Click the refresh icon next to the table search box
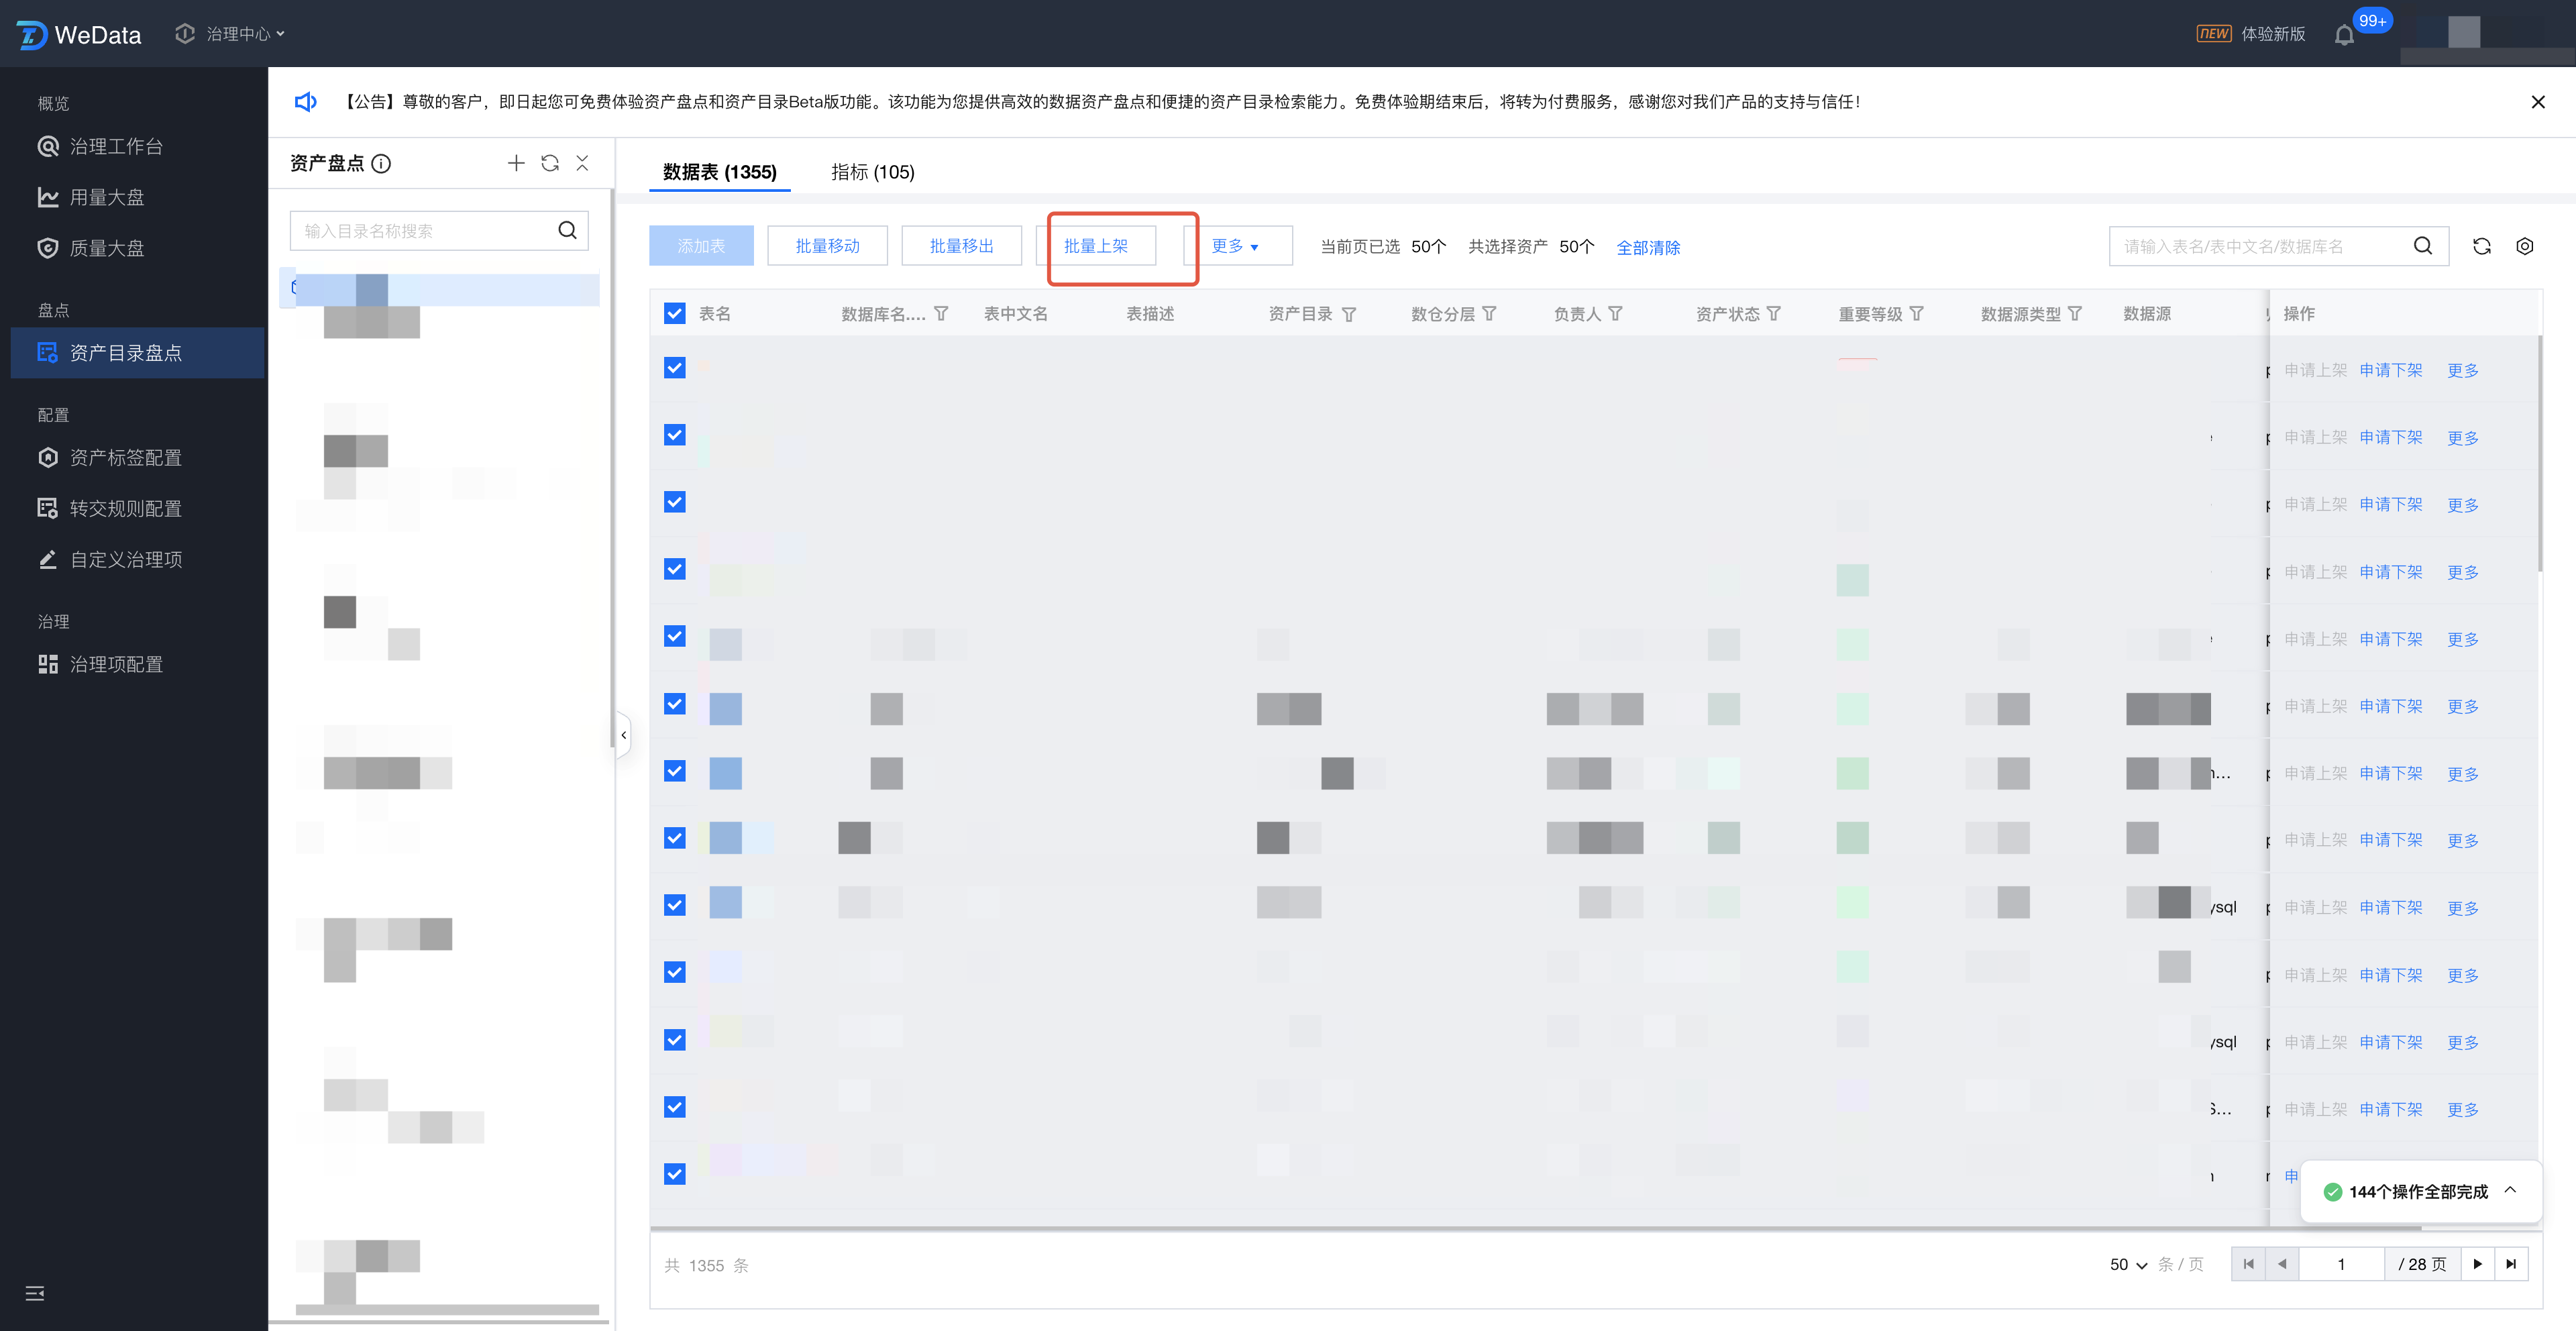This screenshot has height=1331, width=2576. point(2481,246)
